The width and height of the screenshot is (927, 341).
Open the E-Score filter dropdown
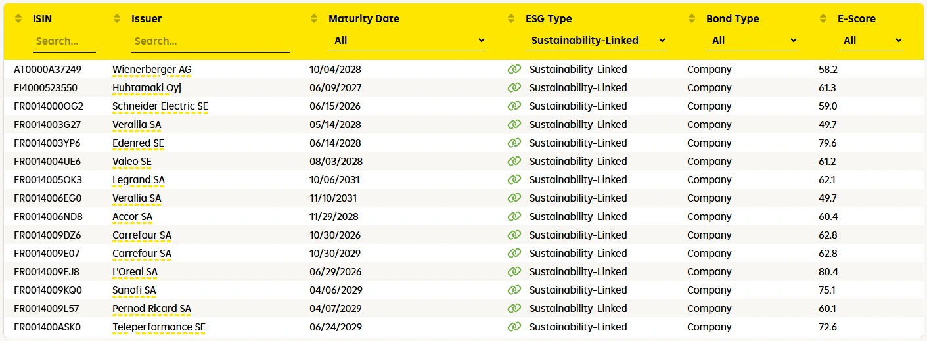click(x=870, y=41)
